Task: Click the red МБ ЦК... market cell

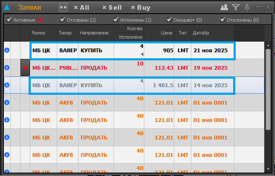Action: (44, 68)
